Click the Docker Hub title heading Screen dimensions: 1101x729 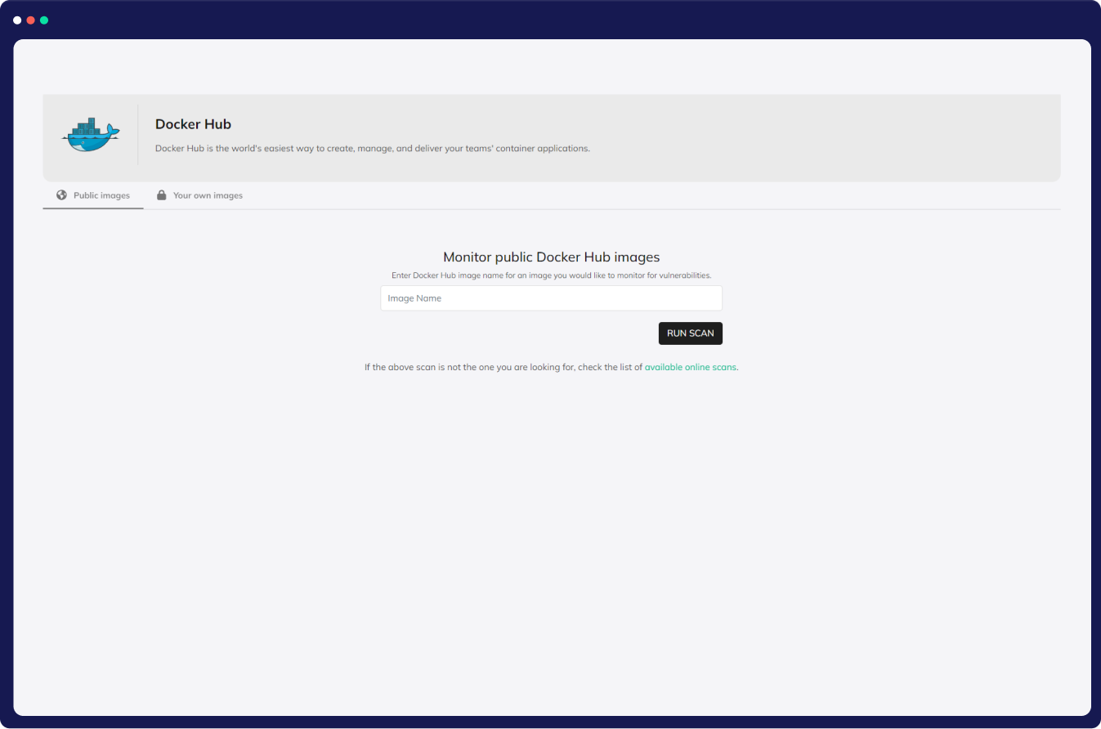(x=193, y=124)
